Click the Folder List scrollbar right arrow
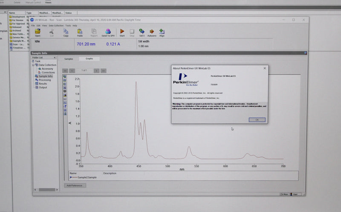 [57, 189]
